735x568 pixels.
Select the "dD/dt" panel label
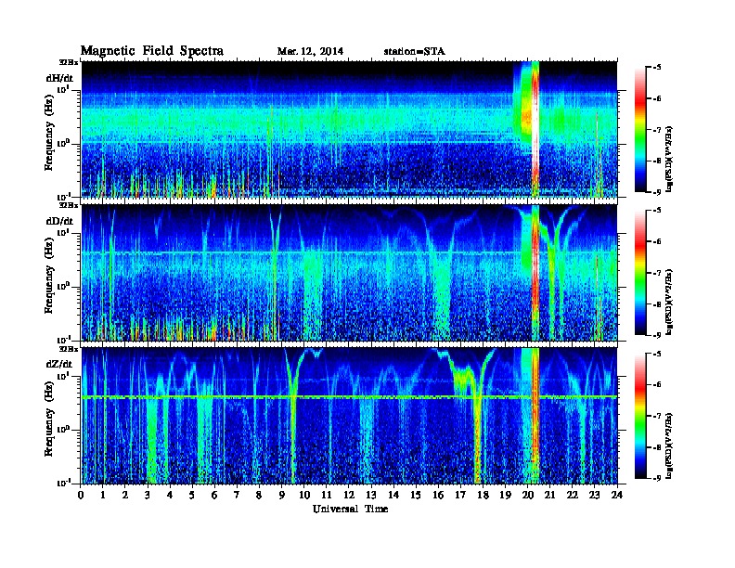(59, 221)
